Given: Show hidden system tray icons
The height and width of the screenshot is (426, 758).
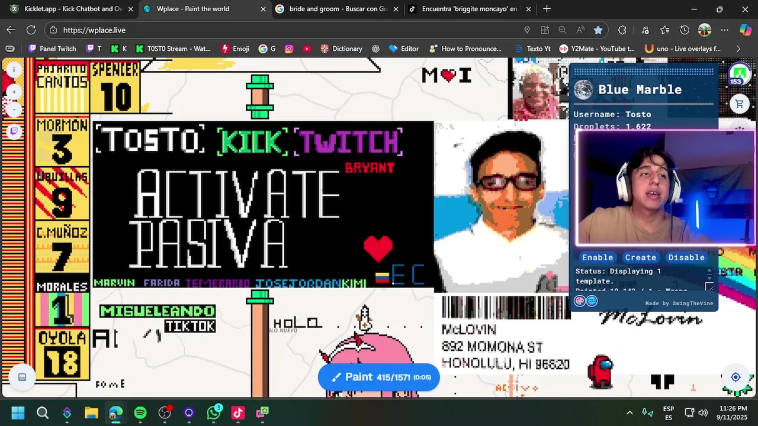Looking at the screenshot, I should [629, 412].
